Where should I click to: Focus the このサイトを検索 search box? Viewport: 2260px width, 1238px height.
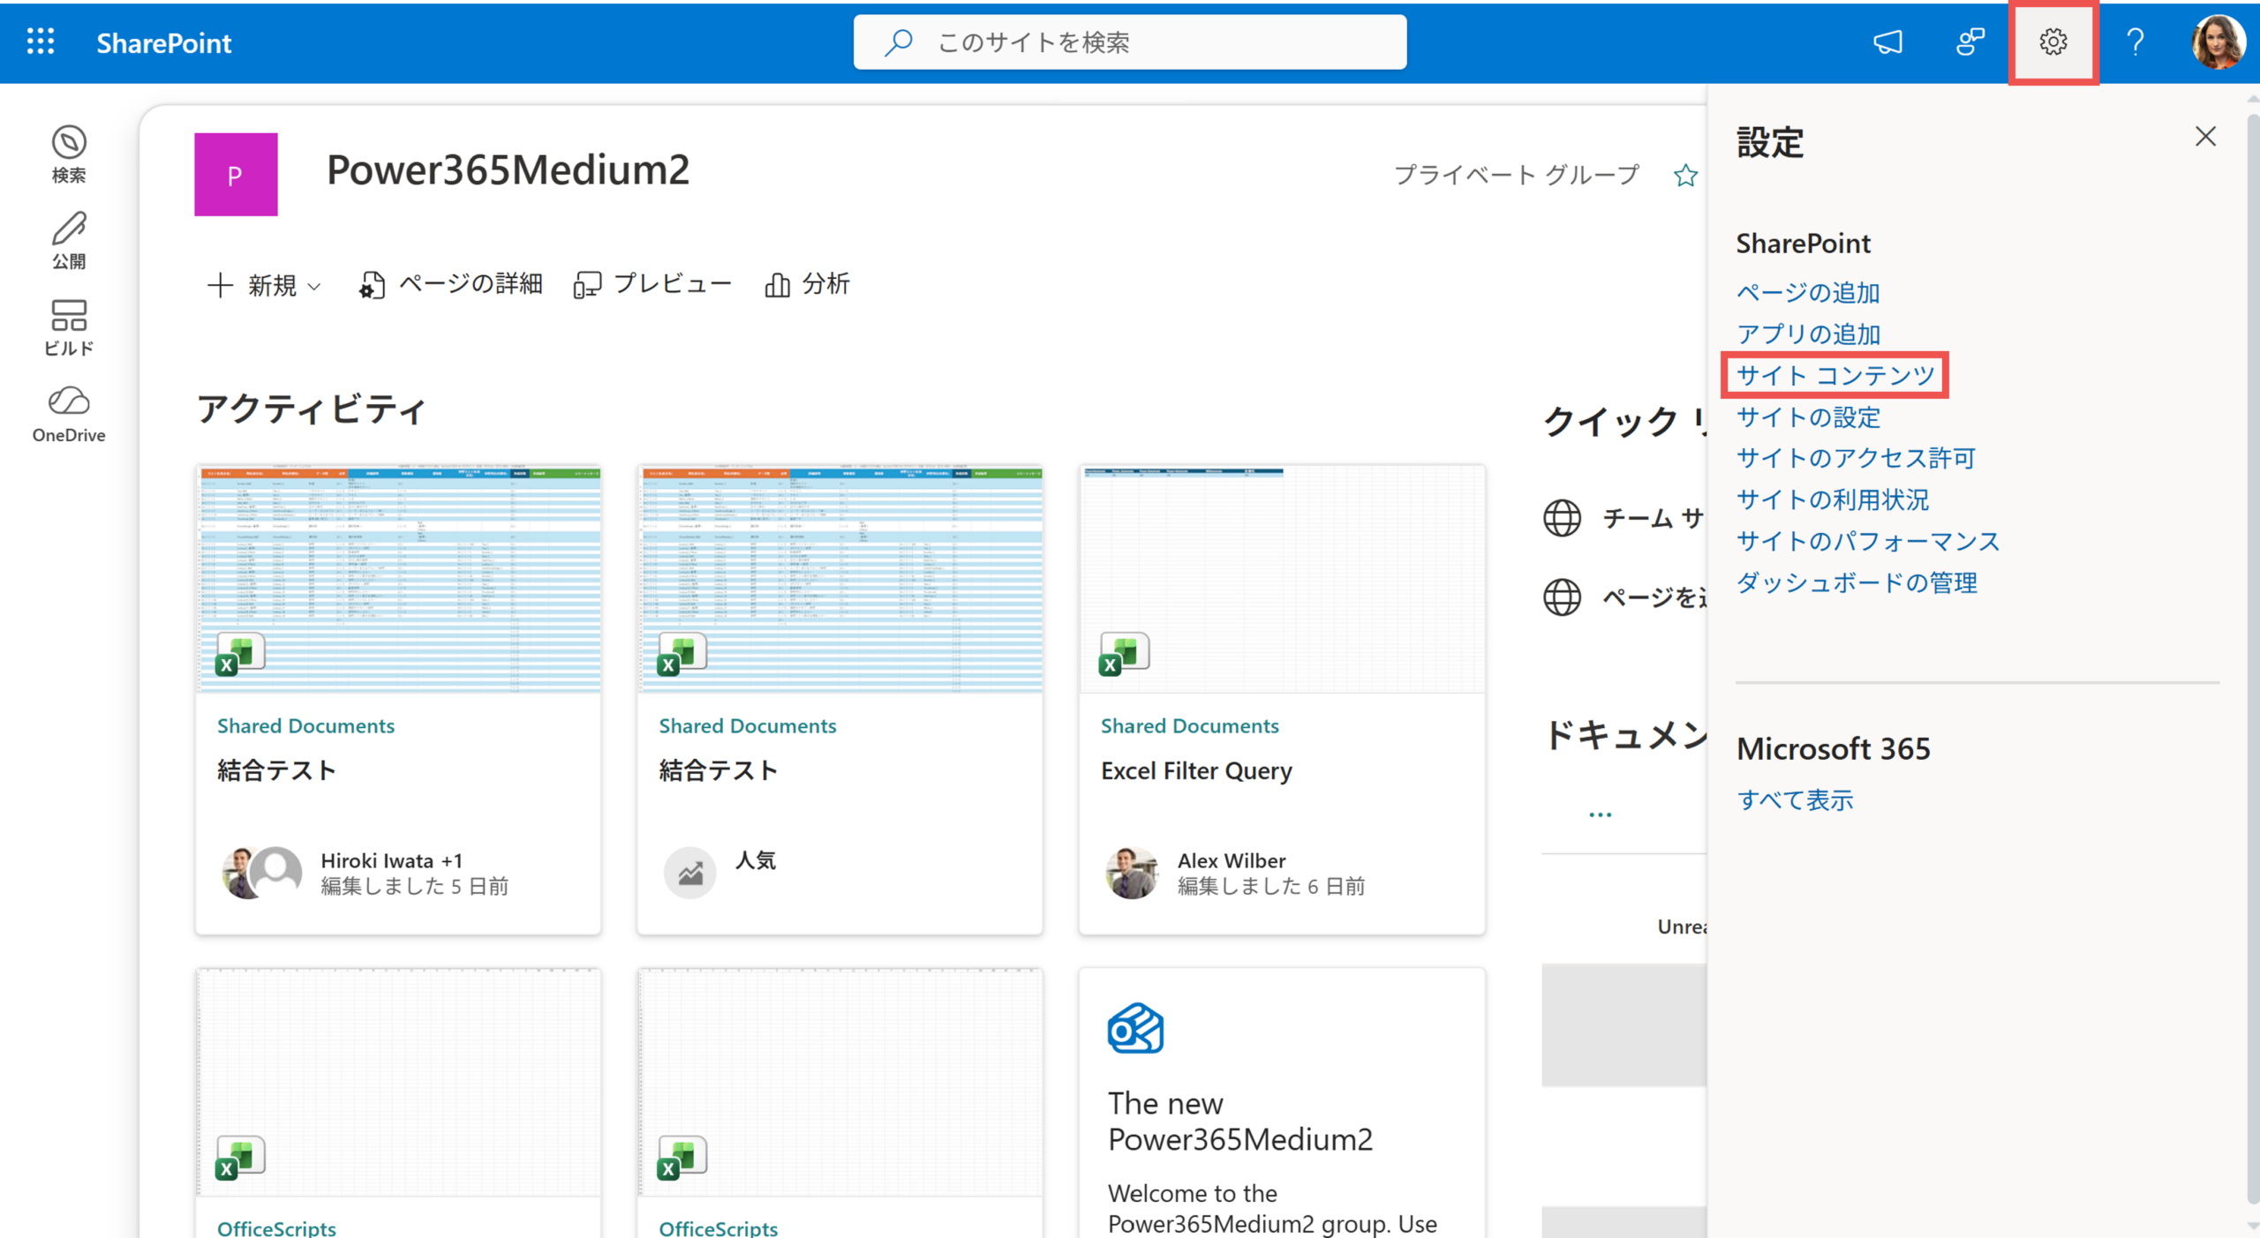click(1129, 41)
